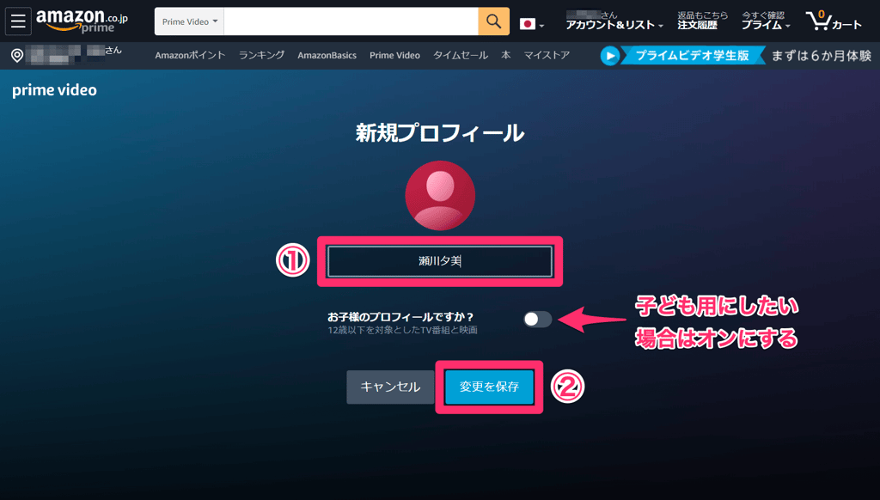Open the まずは6か月体験 promo link
Screen dimensions: 880x500
(821, 56)
